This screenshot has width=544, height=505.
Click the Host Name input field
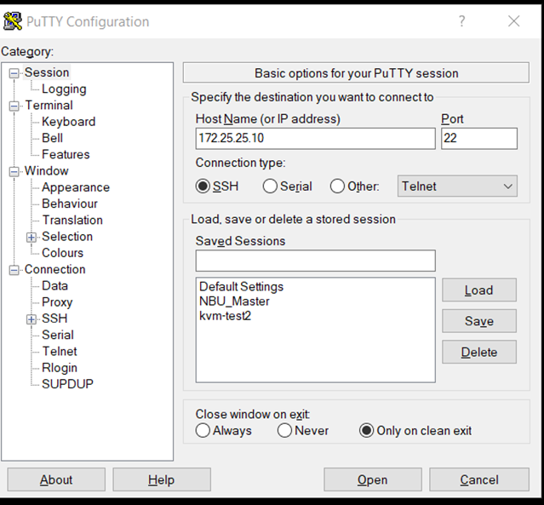click(315, 139)
